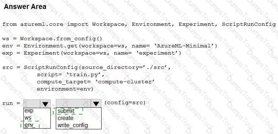This screenshot has width=278, height=134.
Task: Pick the write_config option in second list
Action: pyautogui.click(x=73, y=125)
